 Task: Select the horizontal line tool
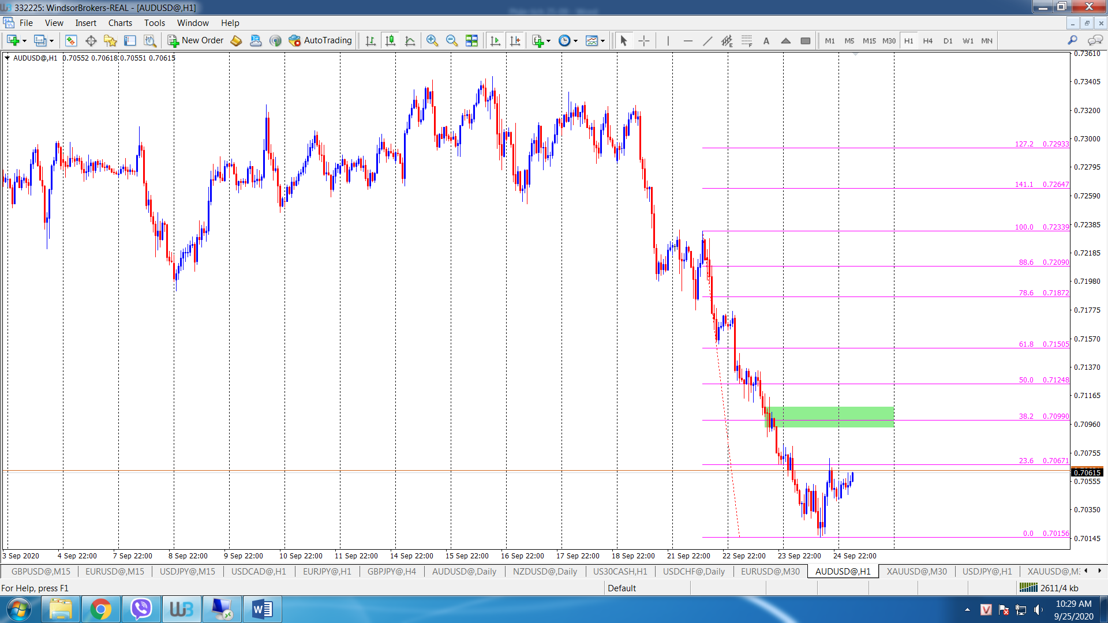(687, 40)
